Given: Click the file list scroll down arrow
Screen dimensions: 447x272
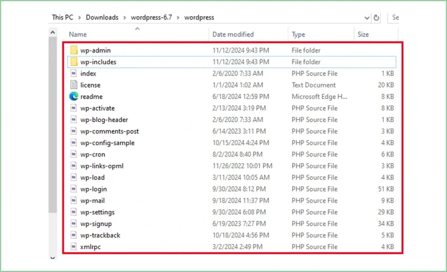Looking at the screenshot, I should pyautogui.click(x=53, y=258).
